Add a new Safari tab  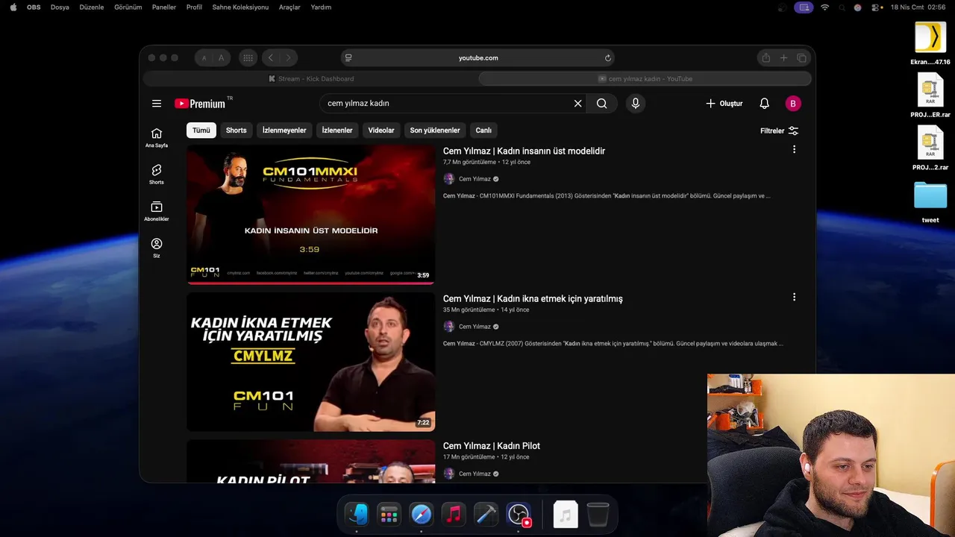783,58
